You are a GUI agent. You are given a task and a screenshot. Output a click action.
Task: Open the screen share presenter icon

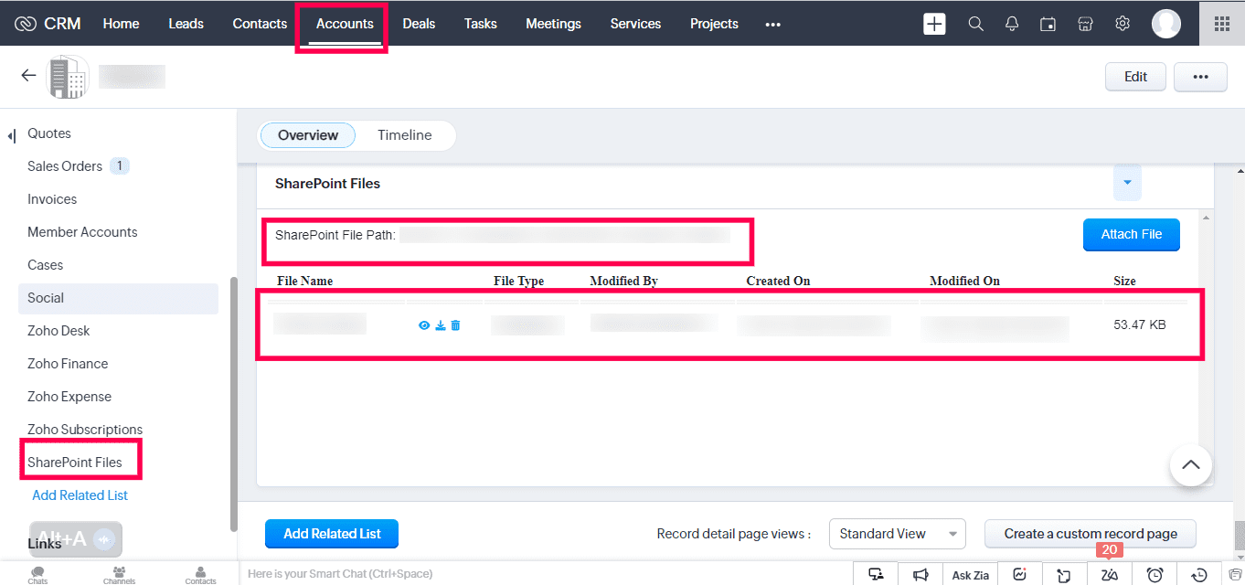pyautogui.click(x=877, y=574)
